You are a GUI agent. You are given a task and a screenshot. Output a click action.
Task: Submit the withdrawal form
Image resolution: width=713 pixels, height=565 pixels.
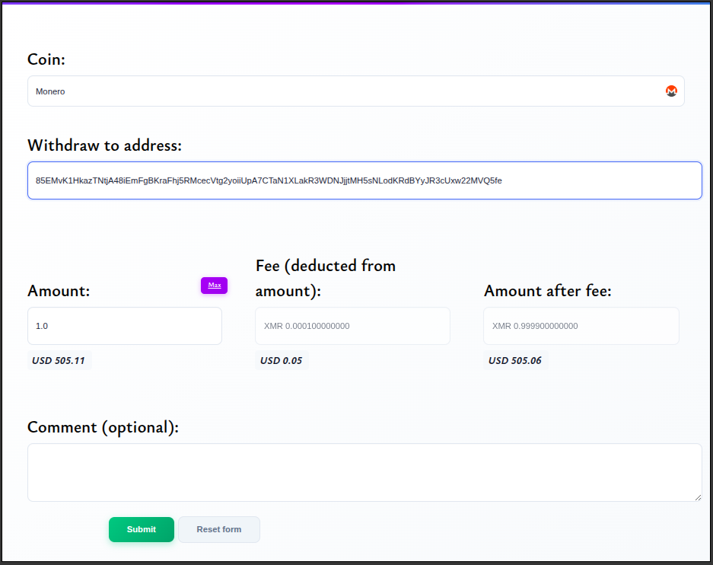click(x=142, y=529)
